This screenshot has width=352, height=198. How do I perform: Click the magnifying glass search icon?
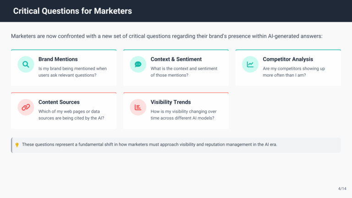pos(26,65)
